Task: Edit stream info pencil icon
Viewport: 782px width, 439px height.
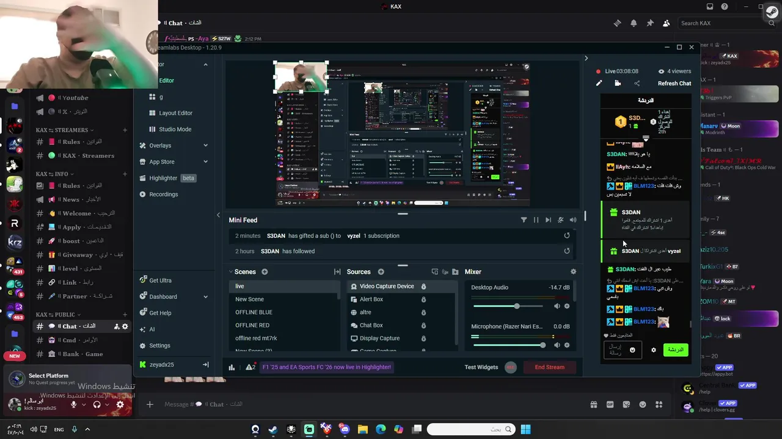Action: 599,84
